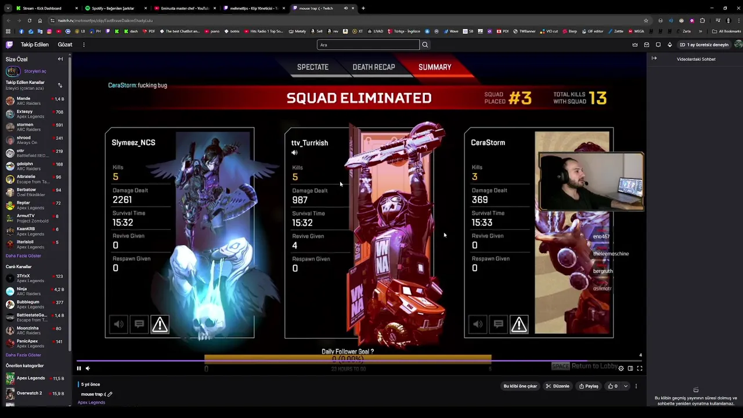Image resolution: width=743 pixels, height=418 pixels.
Task: Enter fullscreen in the clip player
Action: tap(640, 368)
